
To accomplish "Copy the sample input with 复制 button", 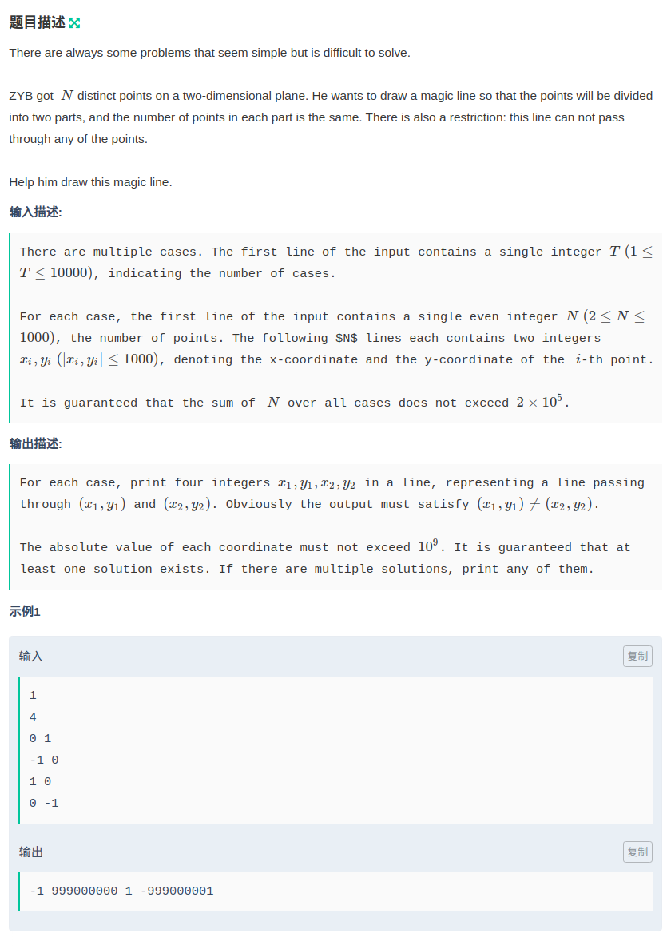I will [x=637, y=656].
